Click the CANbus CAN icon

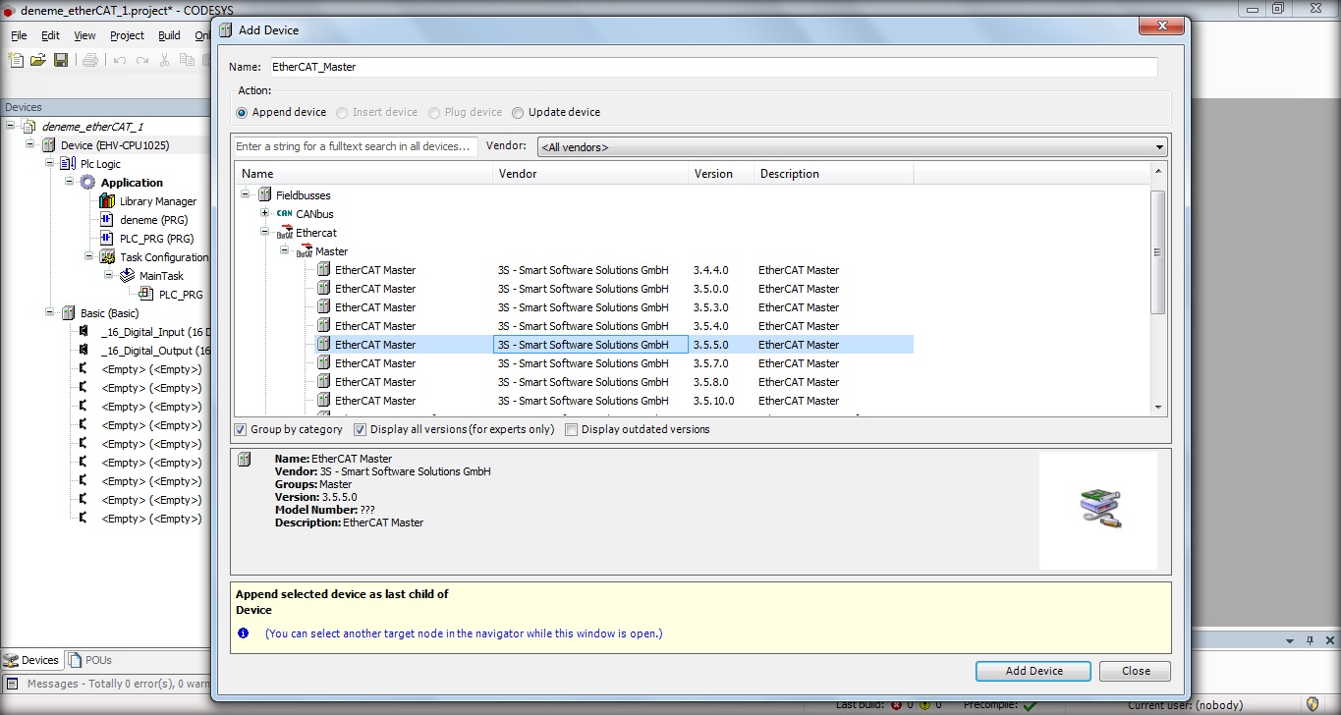(284, 214)
